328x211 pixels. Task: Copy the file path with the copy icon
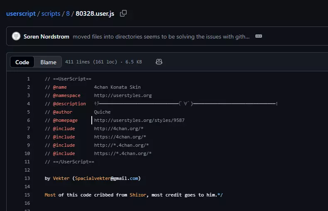pyautogui.click(x=123, y=13)
